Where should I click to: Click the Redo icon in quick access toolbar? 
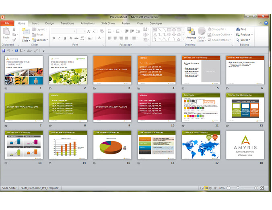(x=16, y=51)
